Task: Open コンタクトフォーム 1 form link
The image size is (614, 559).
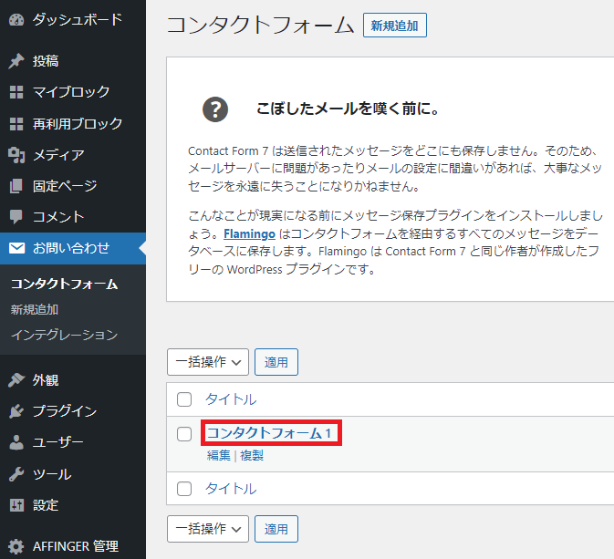Action: 269,433
